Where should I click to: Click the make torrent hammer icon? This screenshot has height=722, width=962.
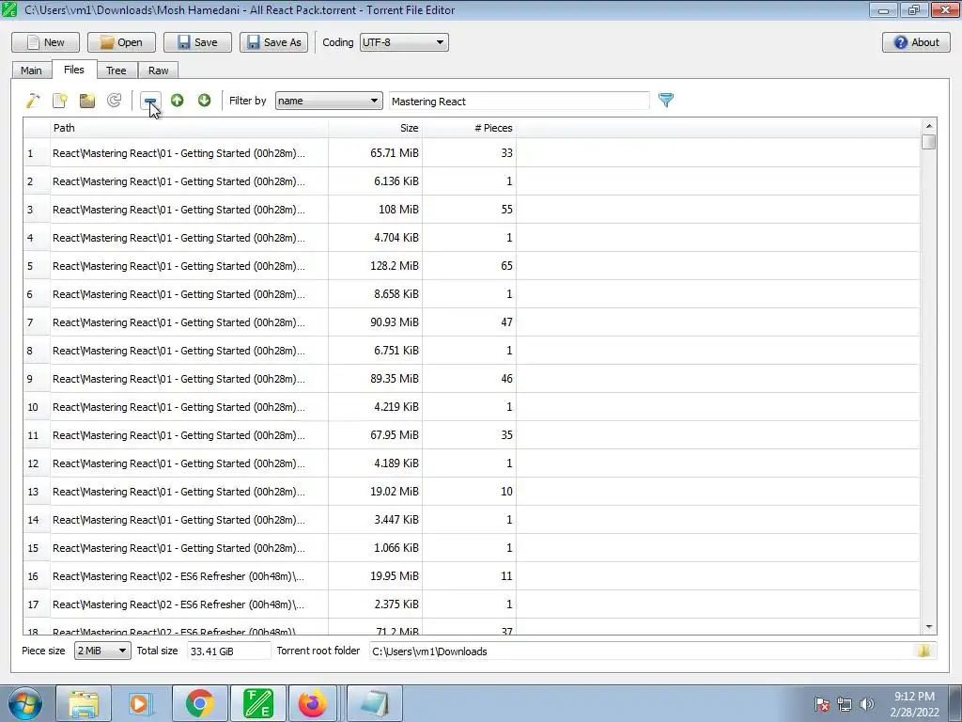[33, 100]
